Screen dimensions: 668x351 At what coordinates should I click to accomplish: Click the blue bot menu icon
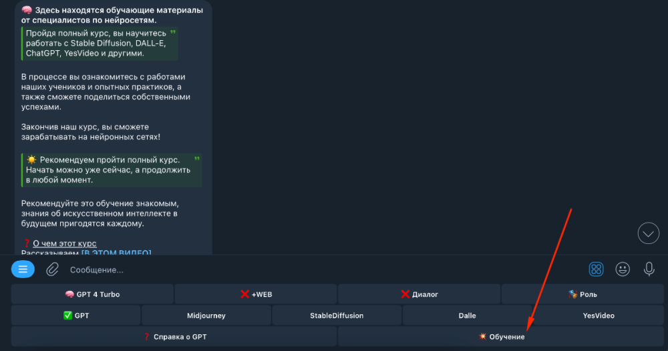(x=23, y=269)
